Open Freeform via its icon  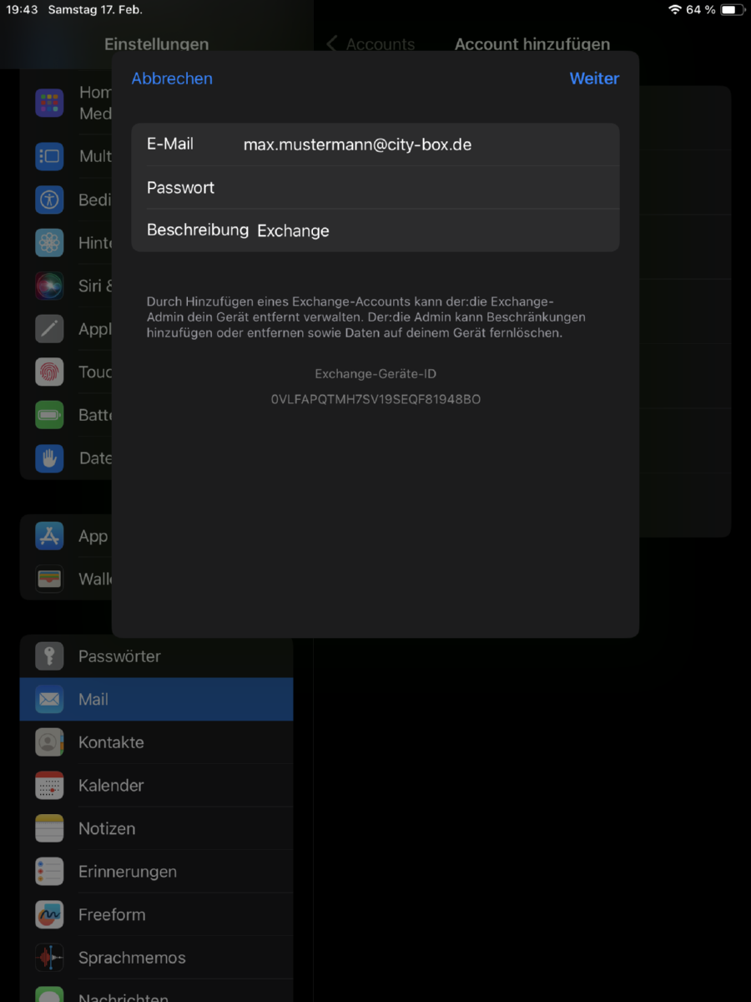click(49, 914)
